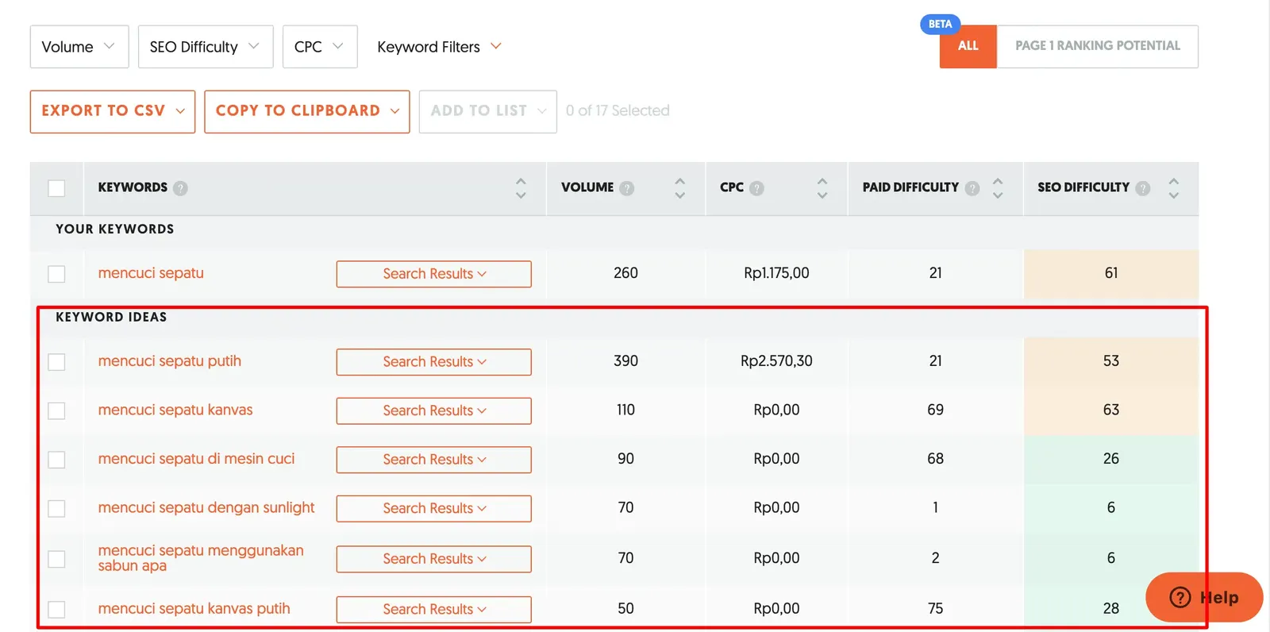This screenshot has height=632, width=1270.
Task: Click the SEO difficulty score 26
Action: 1111,459
